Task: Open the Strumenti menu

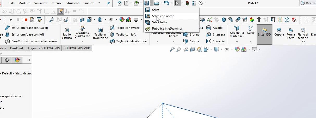Action: pyautogui.click(x=73, y=3)
